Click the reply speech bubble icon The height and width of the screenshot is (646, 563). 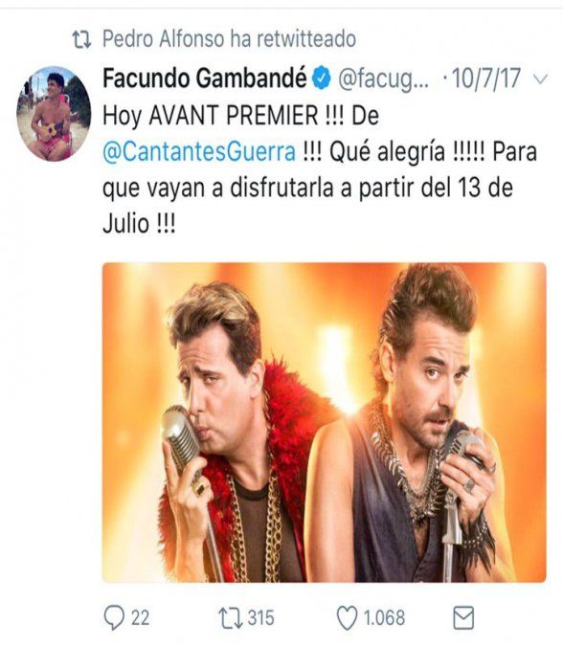(114, 617)
